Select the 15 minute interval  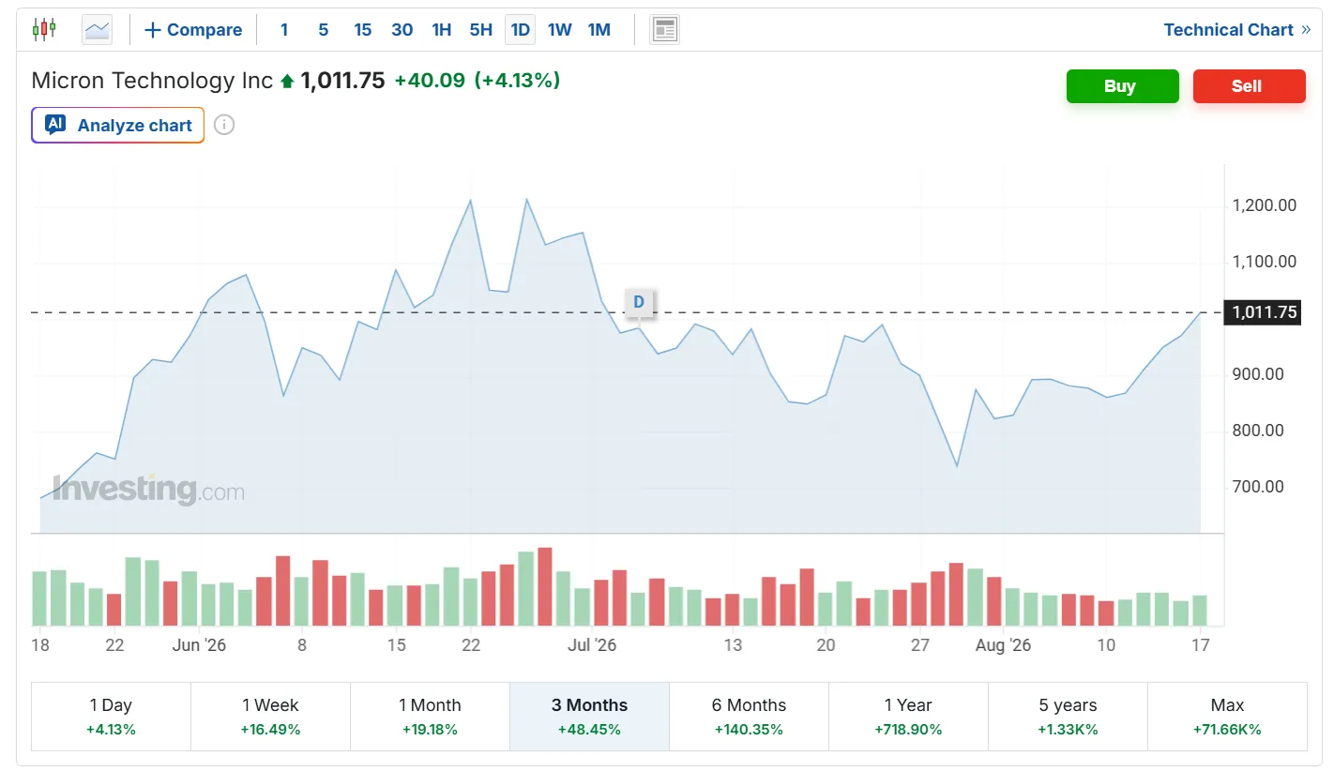click(363, 30)
